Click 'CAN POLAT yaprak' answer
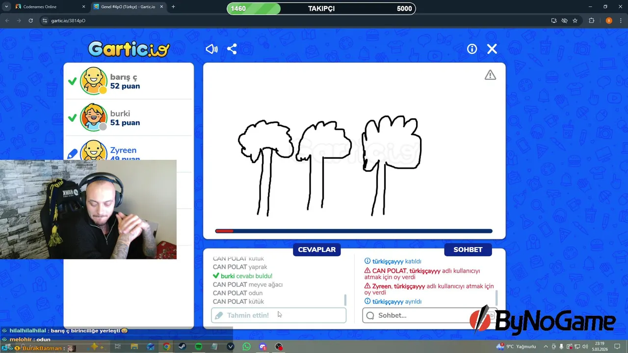The height and width of the screenshot is (353, 628). (240, 267)
